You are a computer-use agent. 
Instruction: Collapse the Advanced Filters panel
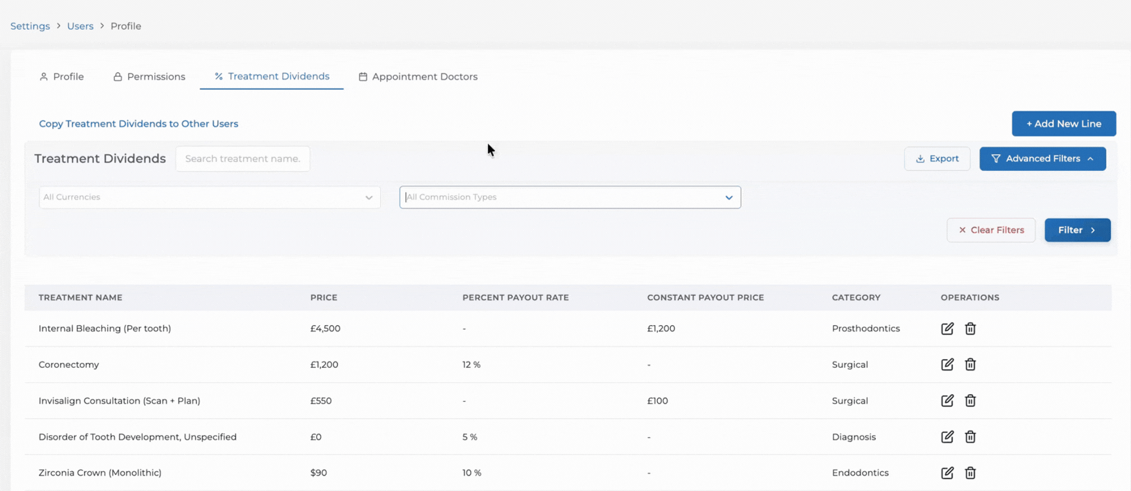tap(1042, 159)
